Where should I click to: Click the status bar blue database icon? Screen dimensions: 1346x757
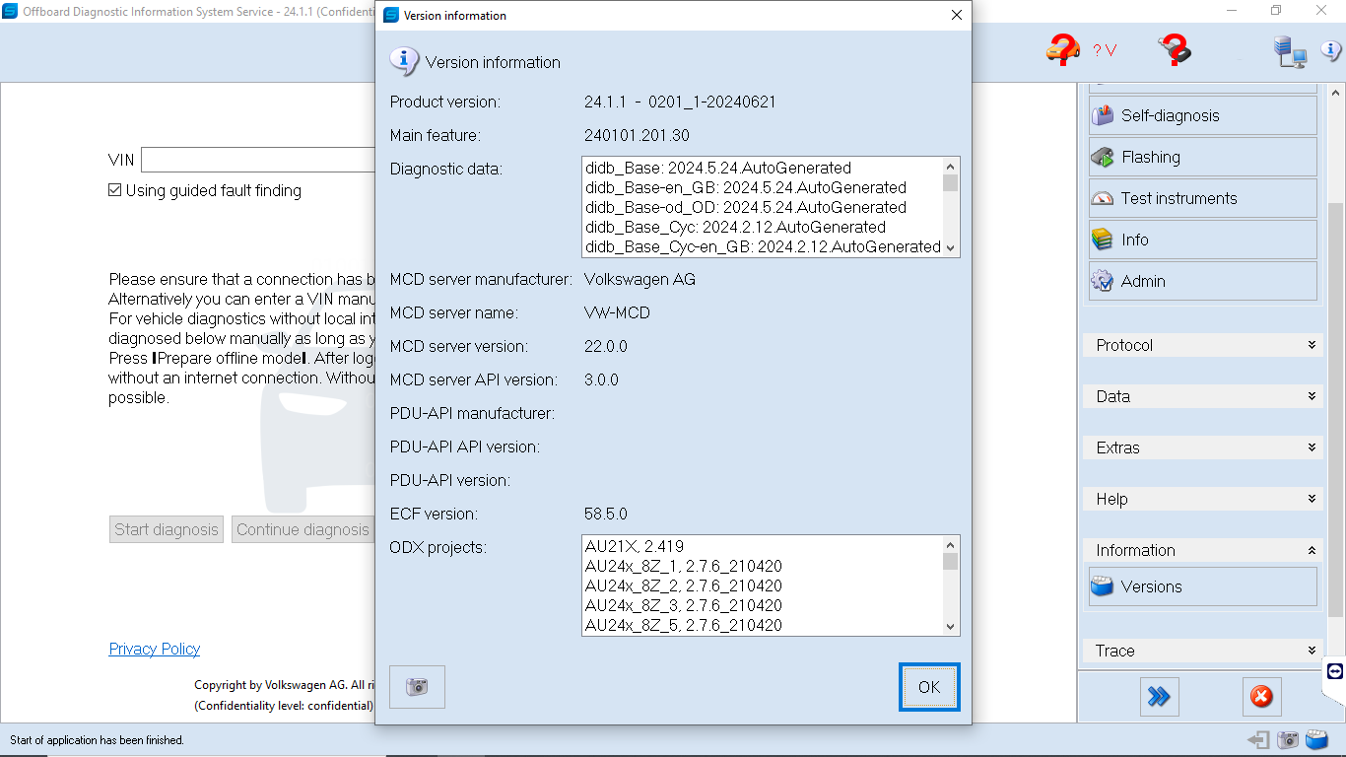(1317, 739)
